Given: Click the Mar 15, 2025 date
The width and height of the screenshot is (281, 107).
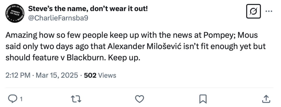Looking at the screenshot, I should 57,75.
